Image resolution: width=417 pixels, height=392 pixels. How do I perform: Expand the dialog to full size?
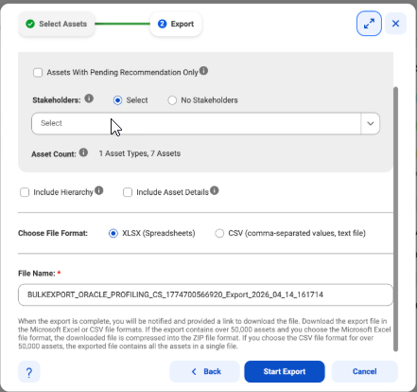(369, 24)
